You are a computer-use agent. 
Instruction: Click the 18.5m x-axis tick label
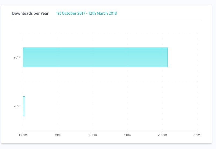pyautogui.click(x=23, y=135)
